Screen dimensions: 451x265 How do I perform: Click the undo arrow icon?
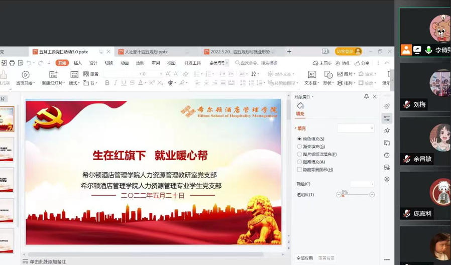[29, 63]
